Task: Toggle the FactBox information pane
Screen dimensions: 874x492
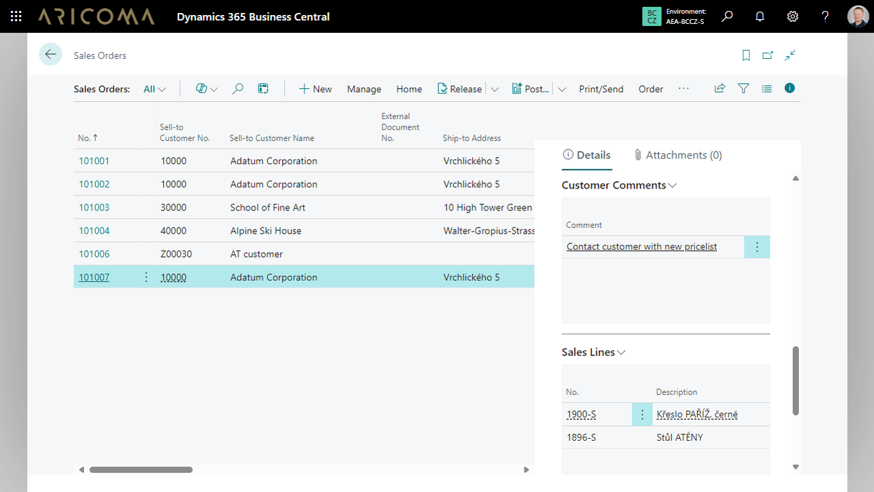Action: tap(790, 88)
